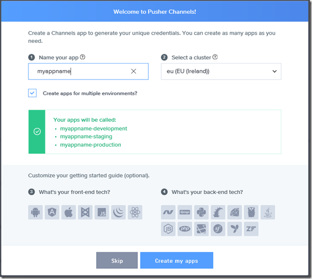Pick the Rails back-end icon
The image size is (312, 279).
218,212
